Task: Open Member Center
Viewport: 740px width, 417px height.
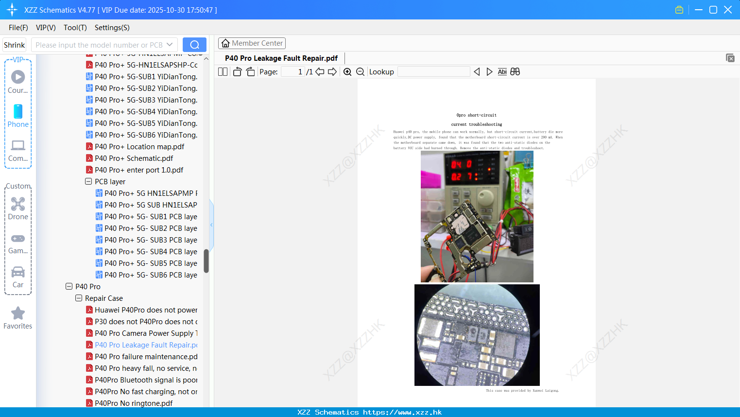Action: (252, 43)
